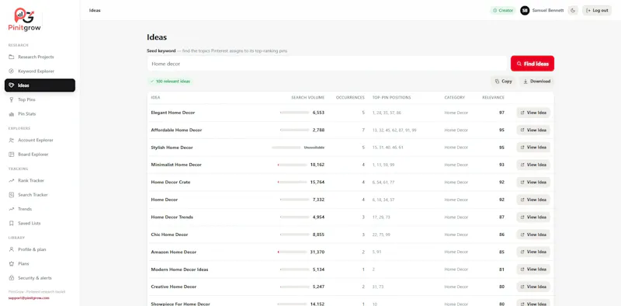Click search volume value 7,332

pyautogui.click(x=318, y=200)
